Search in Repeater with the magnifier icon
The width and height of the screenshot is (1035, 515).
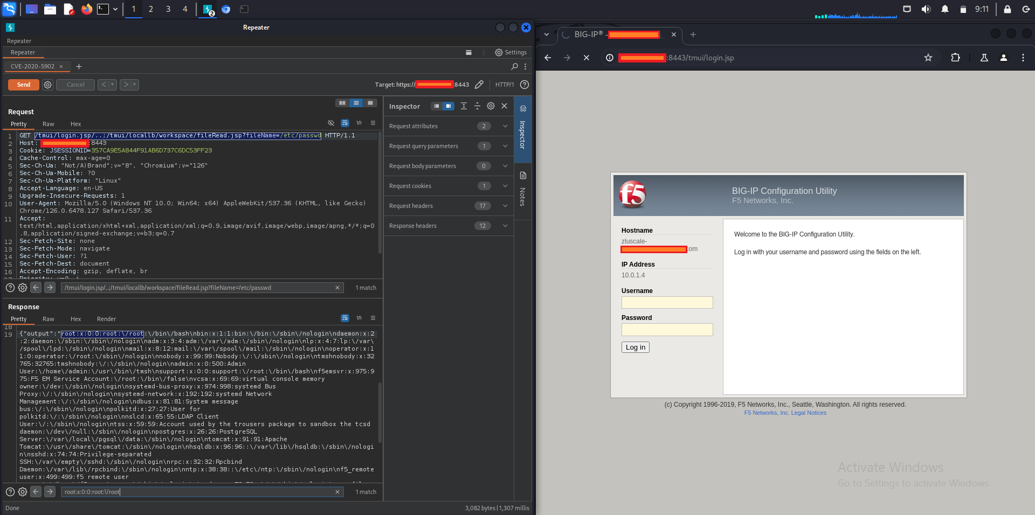(x=514, y=66)
